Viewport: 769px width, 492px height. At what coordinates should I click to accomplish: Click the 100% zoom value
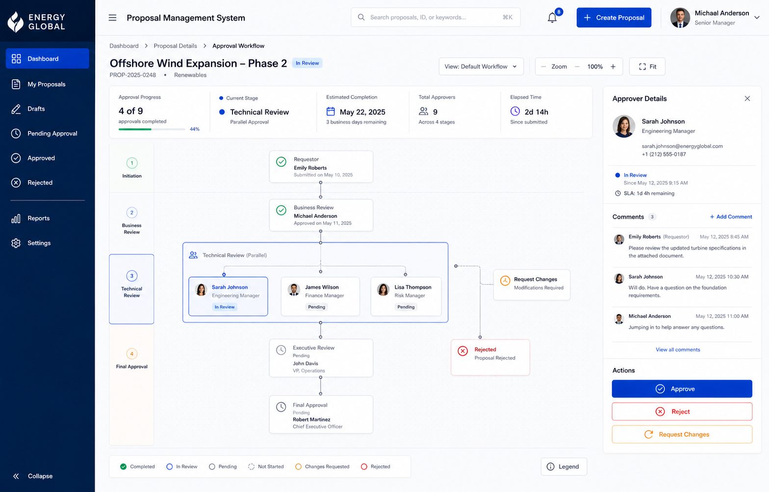pos(595,67)
